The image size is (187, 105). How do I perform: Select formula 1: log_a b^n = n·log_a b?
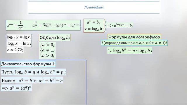[130, 50]
